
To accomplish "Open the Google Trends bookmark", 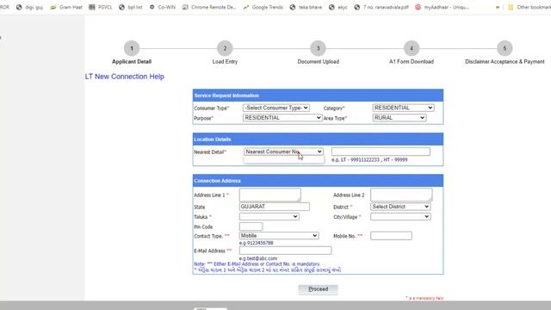I will [x=263, y=7].
